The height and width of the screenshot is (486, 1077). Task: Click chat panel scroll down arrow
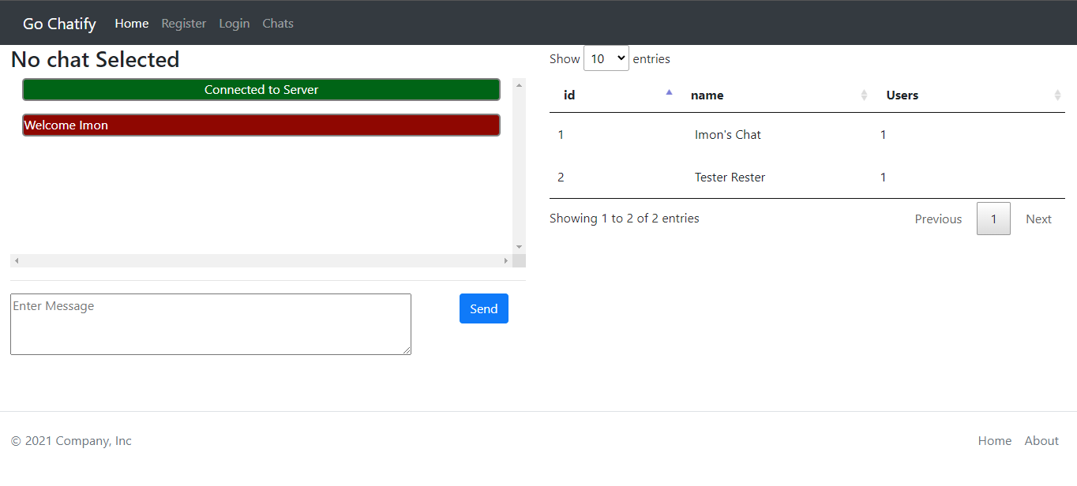[x=519, y=247]
